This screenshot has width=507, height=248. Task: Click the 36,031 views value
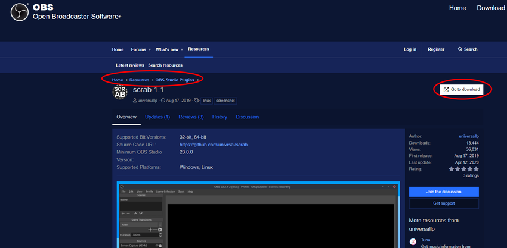472,149
